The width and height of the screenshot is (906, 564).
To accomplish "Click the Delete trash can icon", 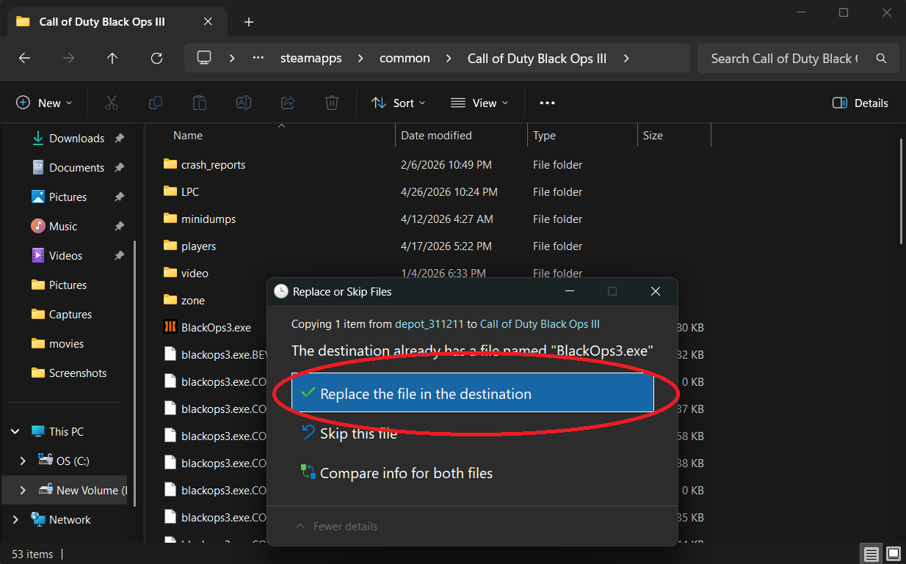I will (332, 103).
